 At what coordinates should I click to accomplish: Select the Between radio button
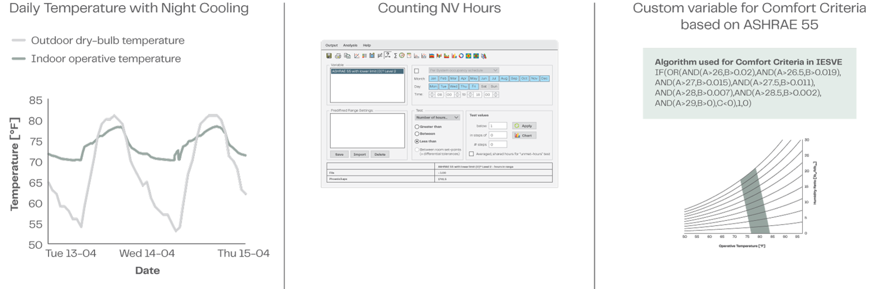[416, 133]
